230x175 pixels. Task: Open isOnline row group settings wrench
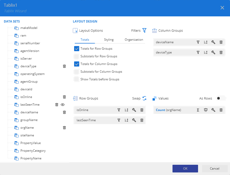pos(134,110)
